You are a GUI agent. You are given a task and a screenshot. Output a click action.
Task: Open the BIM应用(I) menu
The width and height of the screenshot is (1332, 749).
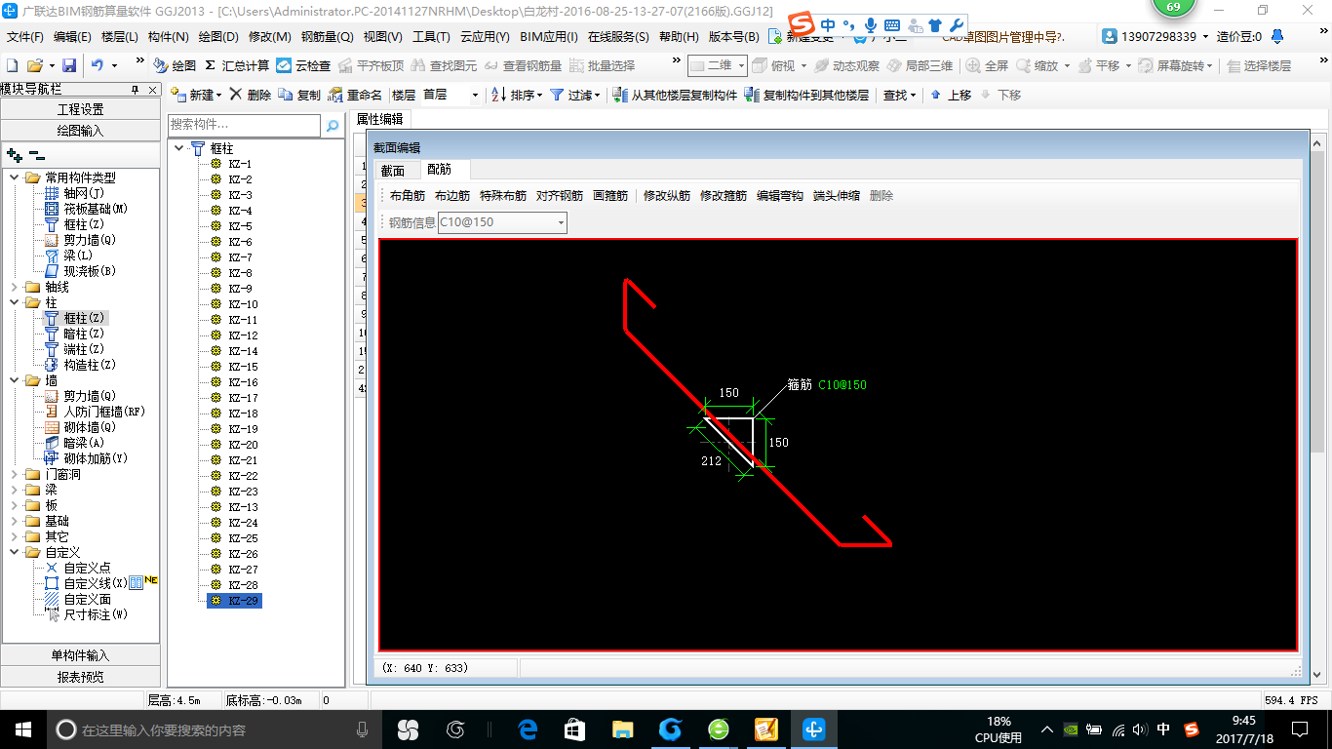coord(549,37)
